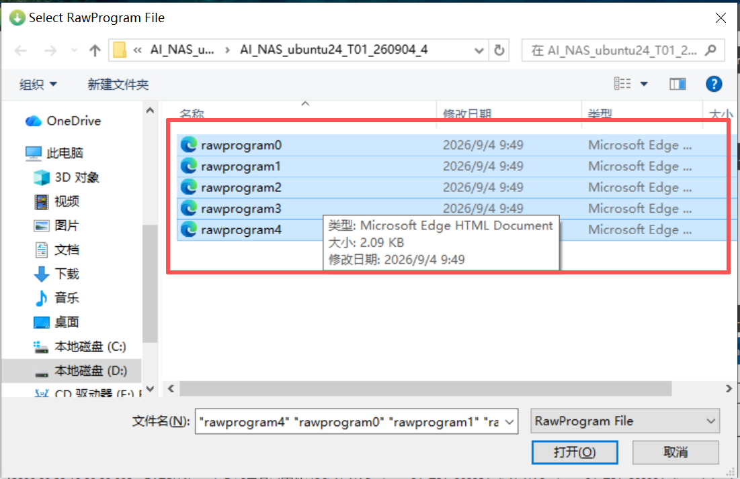Image resolution: width=740 pixels, height=479 pixels.
Task: Select file rawprogram0
Action: point(241,145)
